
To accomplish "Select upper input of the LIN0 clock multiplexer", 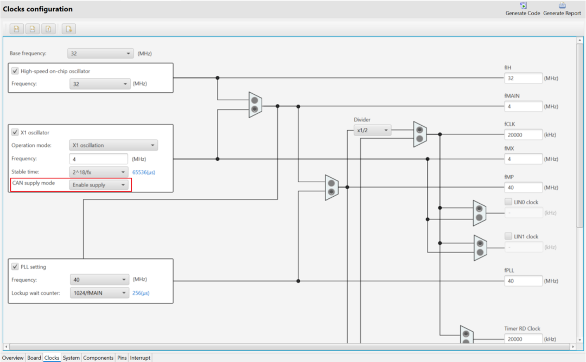I will 479,208.
